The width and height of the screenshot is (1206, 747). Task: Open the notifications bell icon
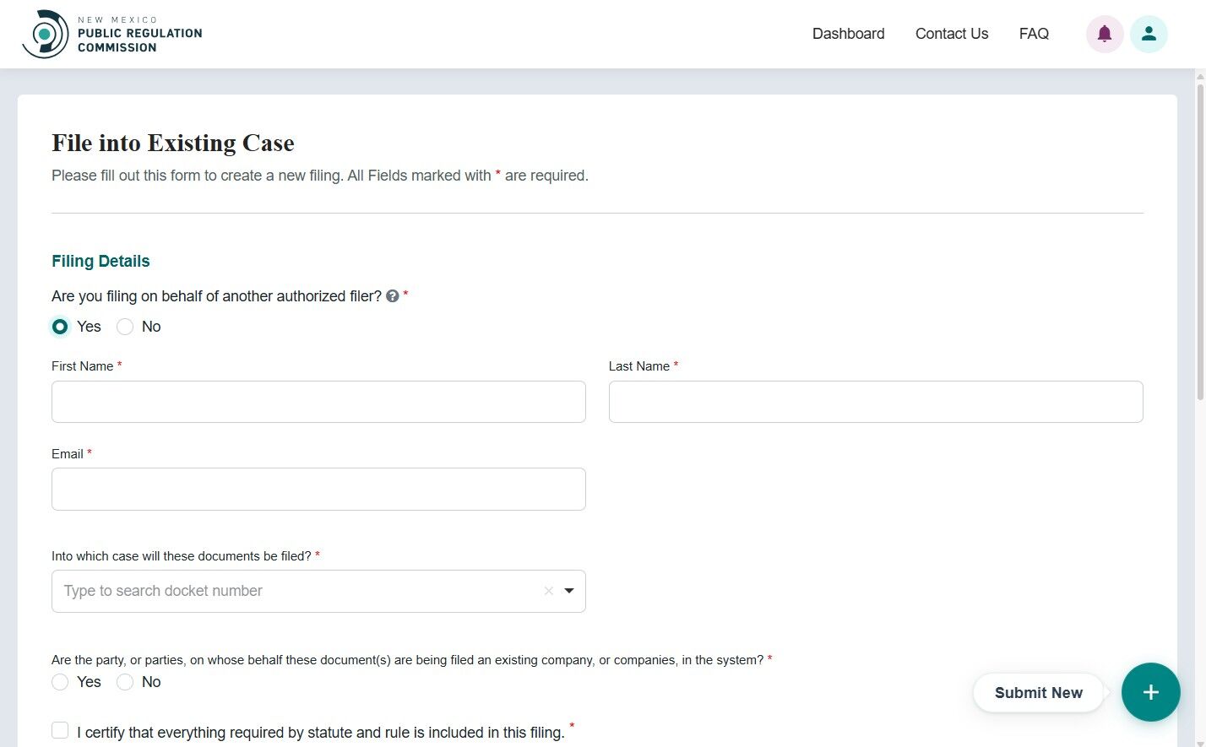1104,34
